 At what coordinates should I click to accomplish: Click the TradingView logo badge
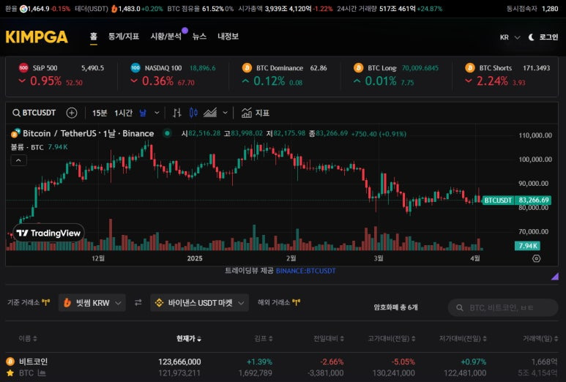click(49, 233)
